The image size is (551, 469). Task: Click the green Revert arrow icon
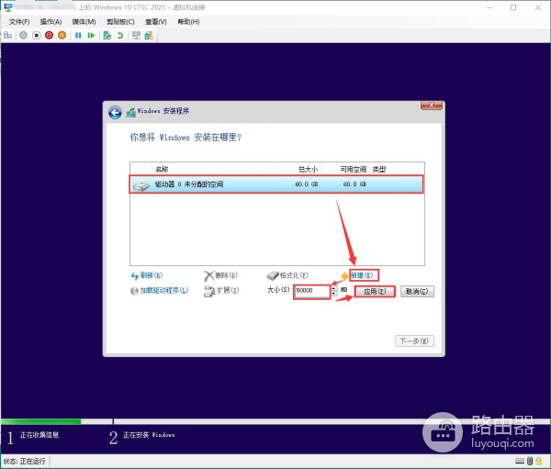(x=119, y=36)
